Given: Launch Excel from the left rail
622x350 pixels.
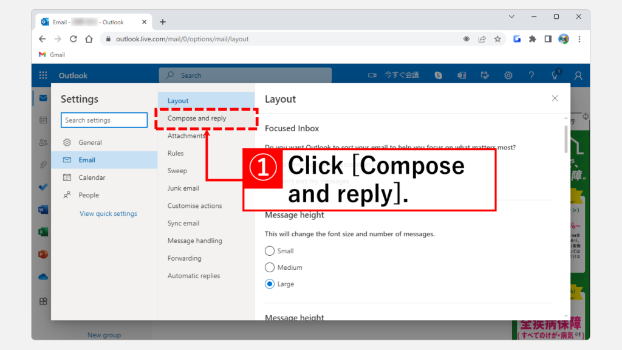Looking at the screenshot, I should (43, 232).
